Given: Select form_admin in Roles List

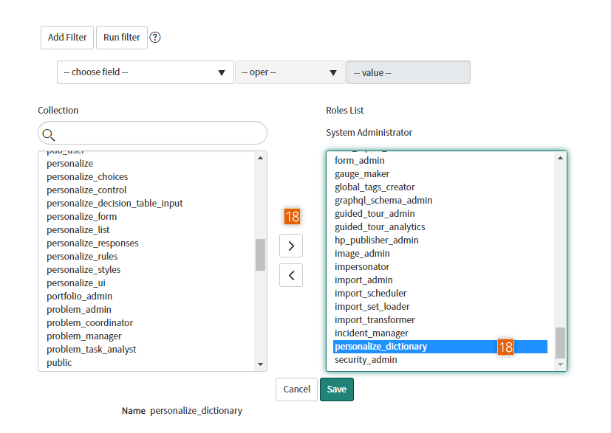Looking at the screenshot, I should (x=359, y=161).
